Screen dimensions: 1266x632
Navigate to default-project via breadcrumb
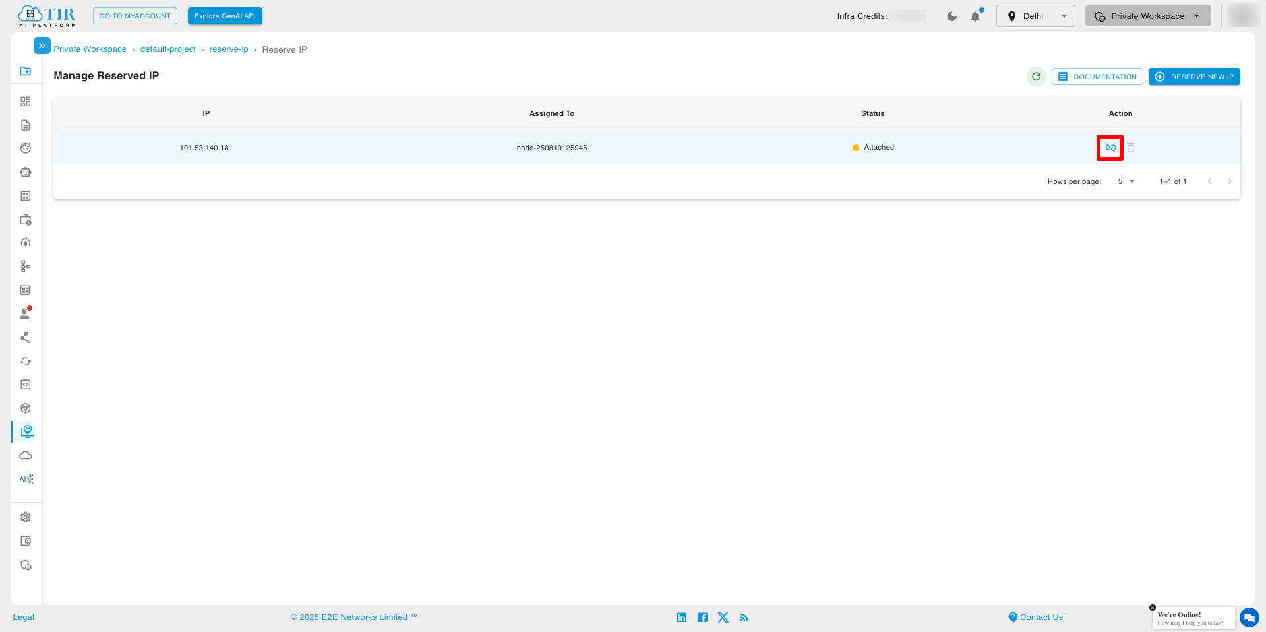click(x=167, y=49)
